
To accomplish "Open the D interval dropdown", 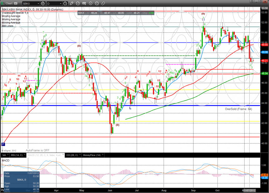I will tap(61, 4).
